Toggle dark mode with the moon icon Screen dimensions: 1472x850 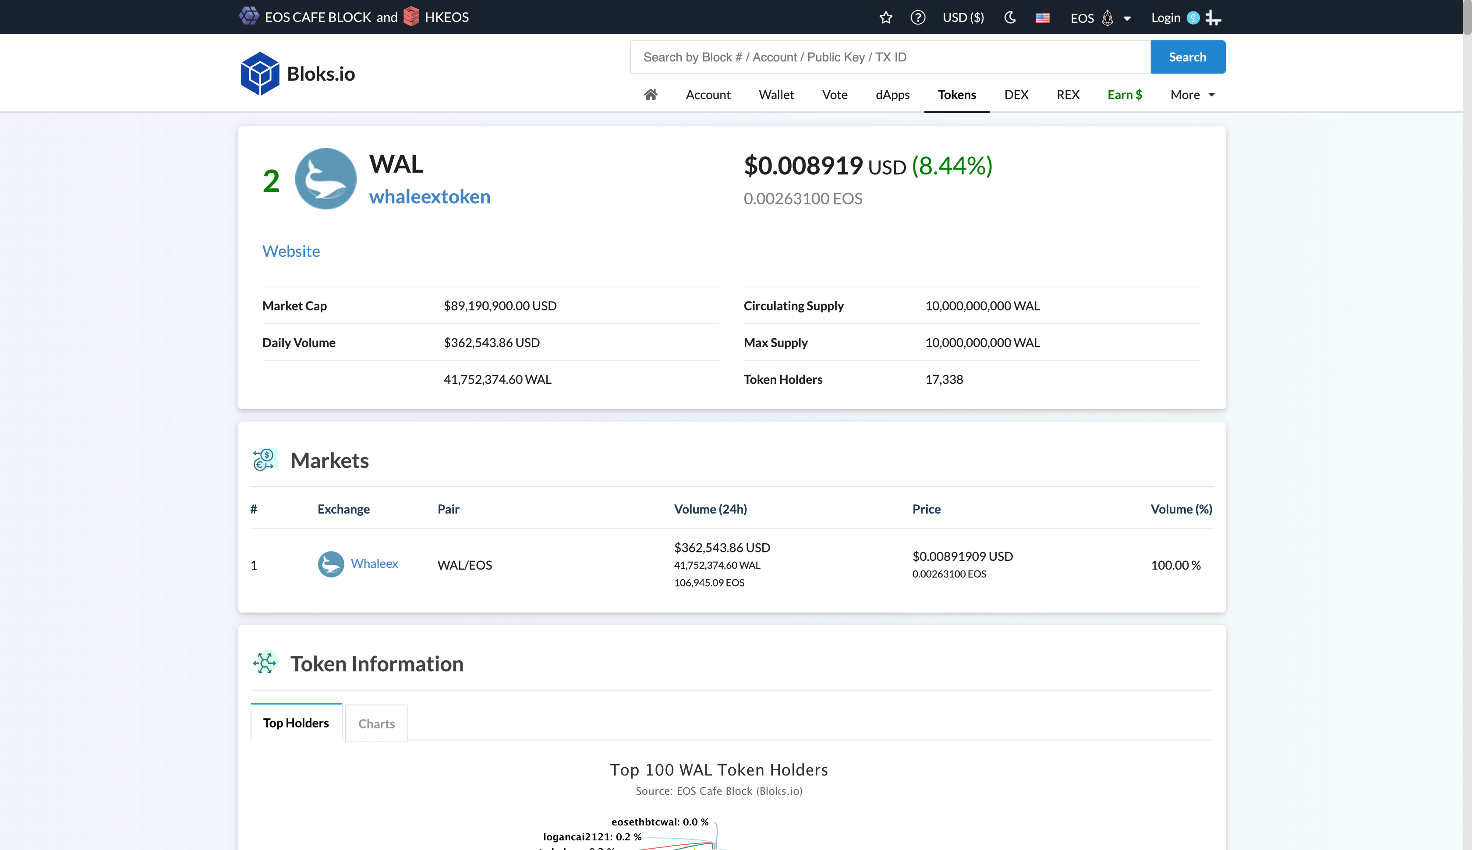tap(1010, 18)
